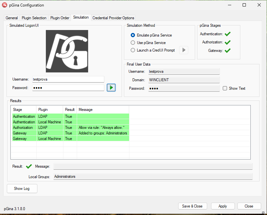
Task: Click the Authorization stage green checkmark
Action: point(228,42)
